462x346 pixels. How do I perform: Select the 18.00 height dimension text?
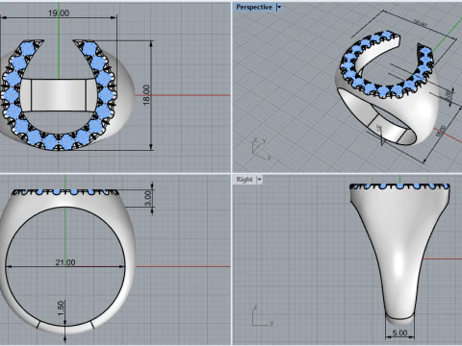click(x=146, y=95)
